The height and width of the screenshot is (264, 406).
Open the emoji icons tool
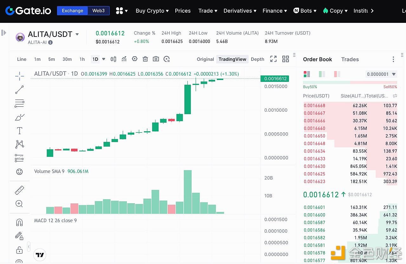[x=19, y=172]
